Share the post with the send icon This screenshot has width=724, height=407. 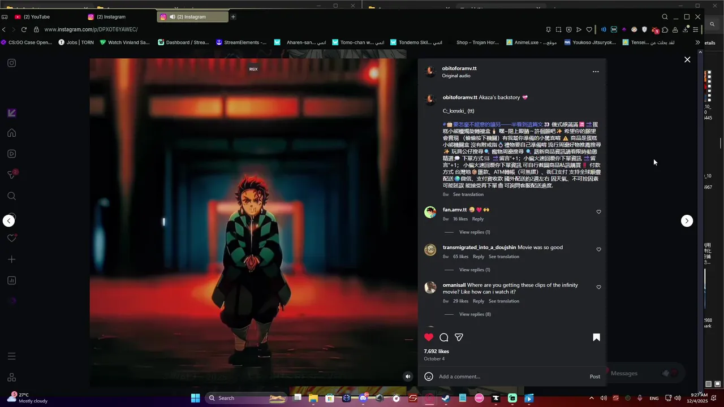click(x=459, y=337)
